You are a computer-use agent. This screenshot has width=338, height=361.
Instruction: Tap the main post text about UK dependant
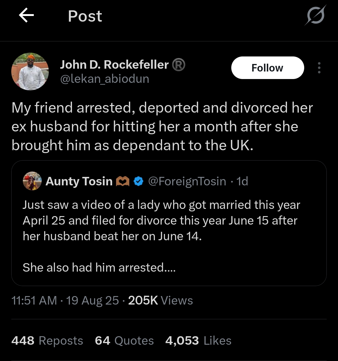[x=162, y=126]
